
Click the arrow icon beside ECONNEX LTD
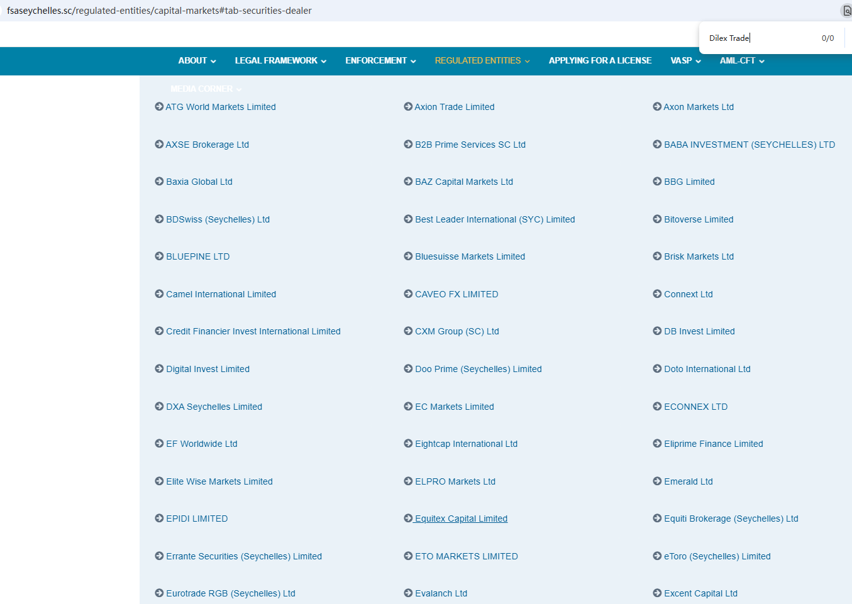[657, 407]
